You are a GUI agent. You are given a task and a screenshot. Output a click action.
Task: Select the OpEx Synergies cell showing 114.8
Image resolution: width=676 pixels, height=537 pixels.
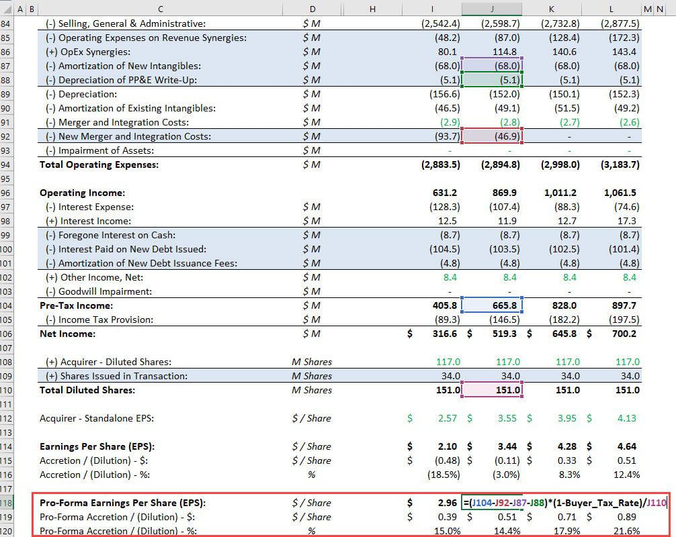pyautogui.click(x=493, y=51)
